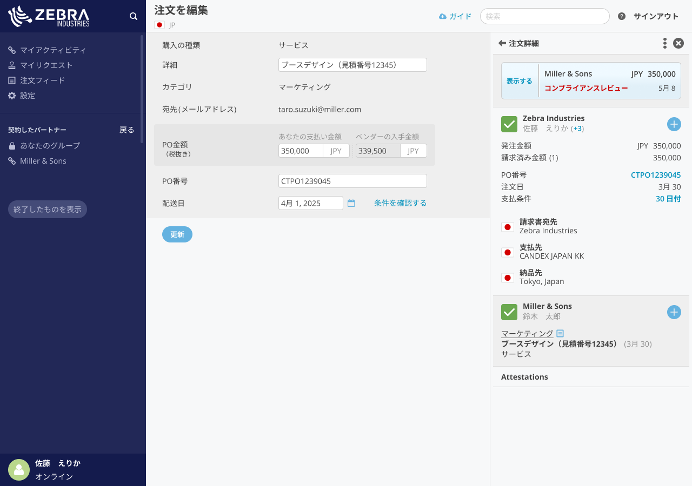Expand the Miller & Sons section with plus button

674,312
